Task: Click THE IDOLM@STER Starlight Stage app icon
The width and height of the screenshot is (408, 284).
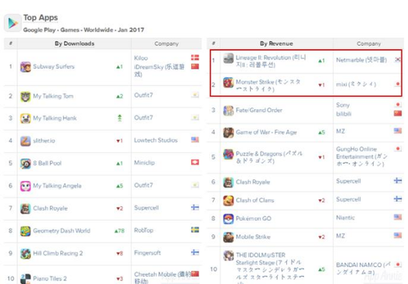Action: point(228,256)
